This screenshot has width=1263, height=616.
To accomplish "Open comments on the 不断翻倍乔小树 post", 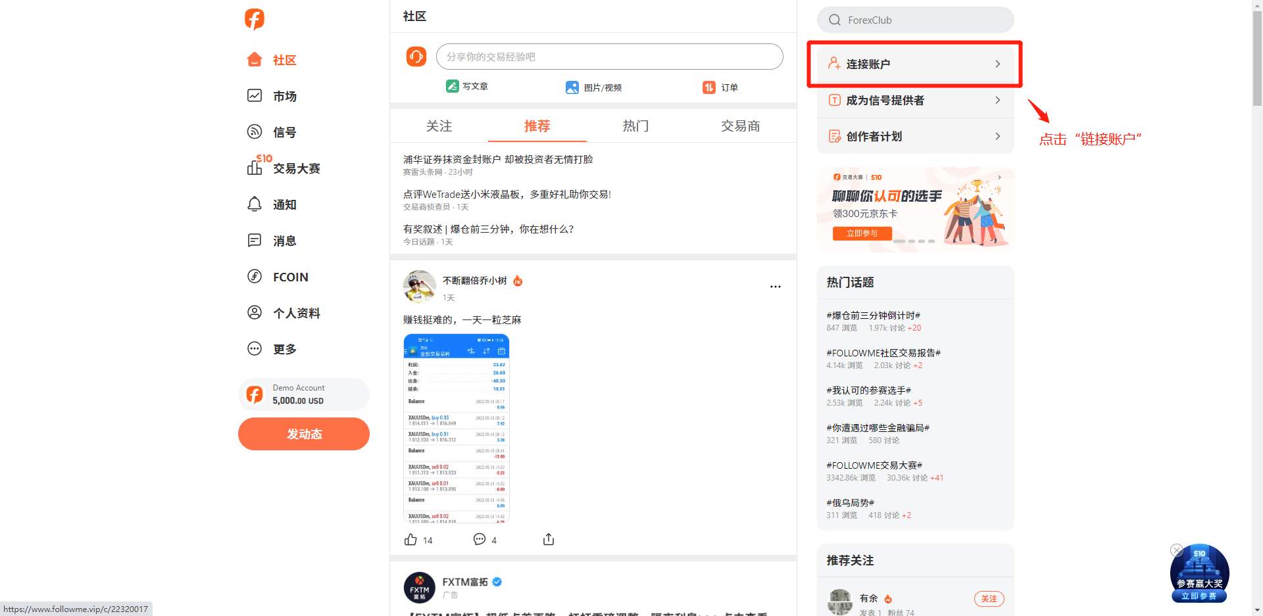I will tap(480, 540).
